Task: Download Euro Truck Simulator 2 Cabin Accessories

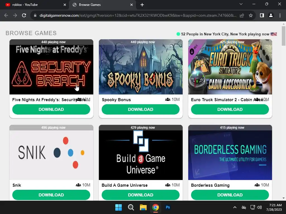Action: [230, 109]
